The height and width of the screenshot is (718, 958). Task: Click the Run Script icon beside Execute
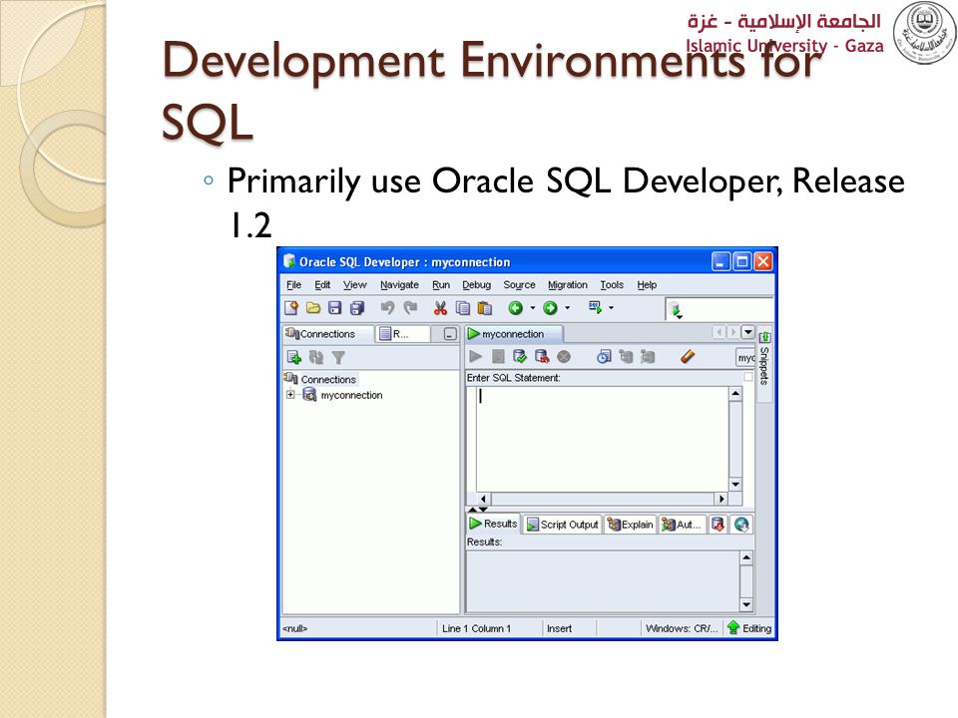point(498,357)
